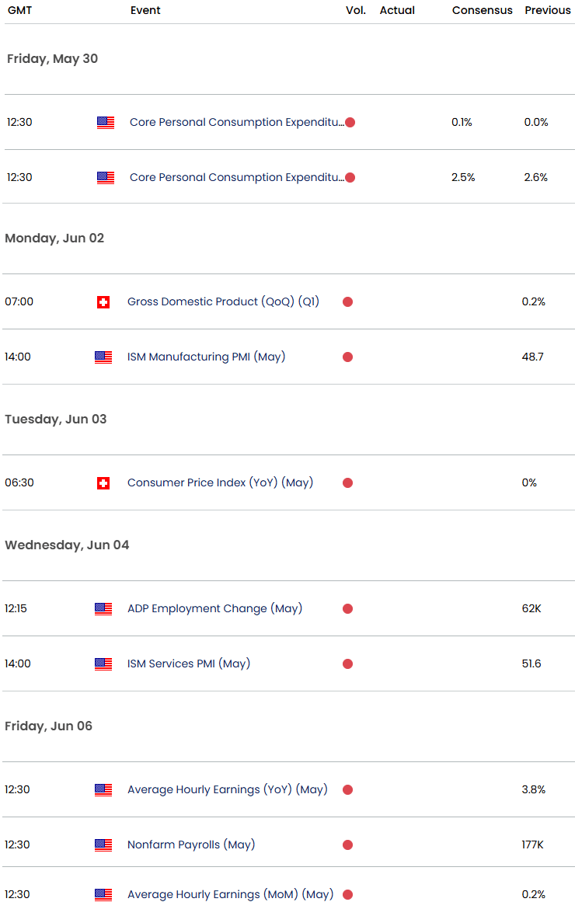Click the Previous column header

tap(547, 10)
